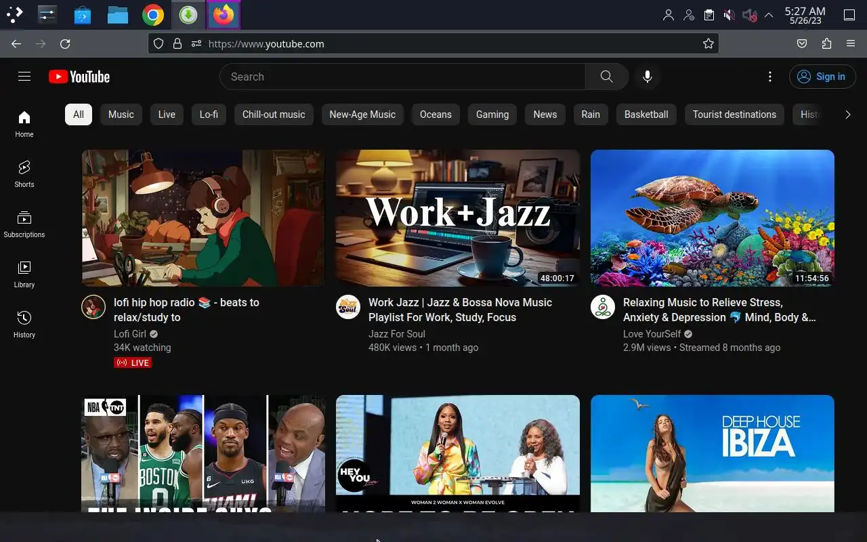Click title Relaxing Music to Relieve Stress

pyautogui.click(x=719, y=310)
